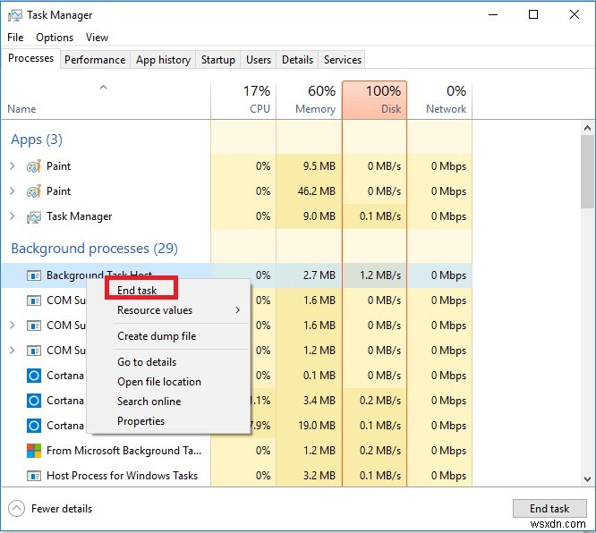Screen dimensions: 596x533
Task: Expand the Task Manager app row
Action: tap(13, 216)
